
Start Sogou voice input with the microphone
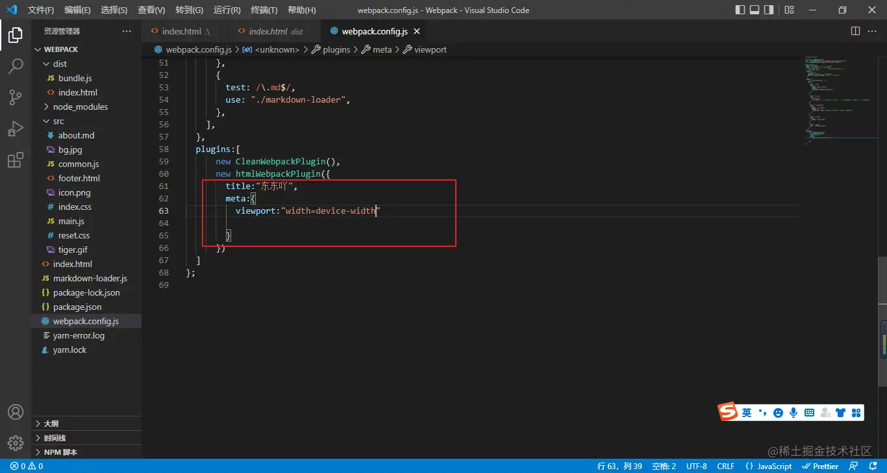[793, 413]
